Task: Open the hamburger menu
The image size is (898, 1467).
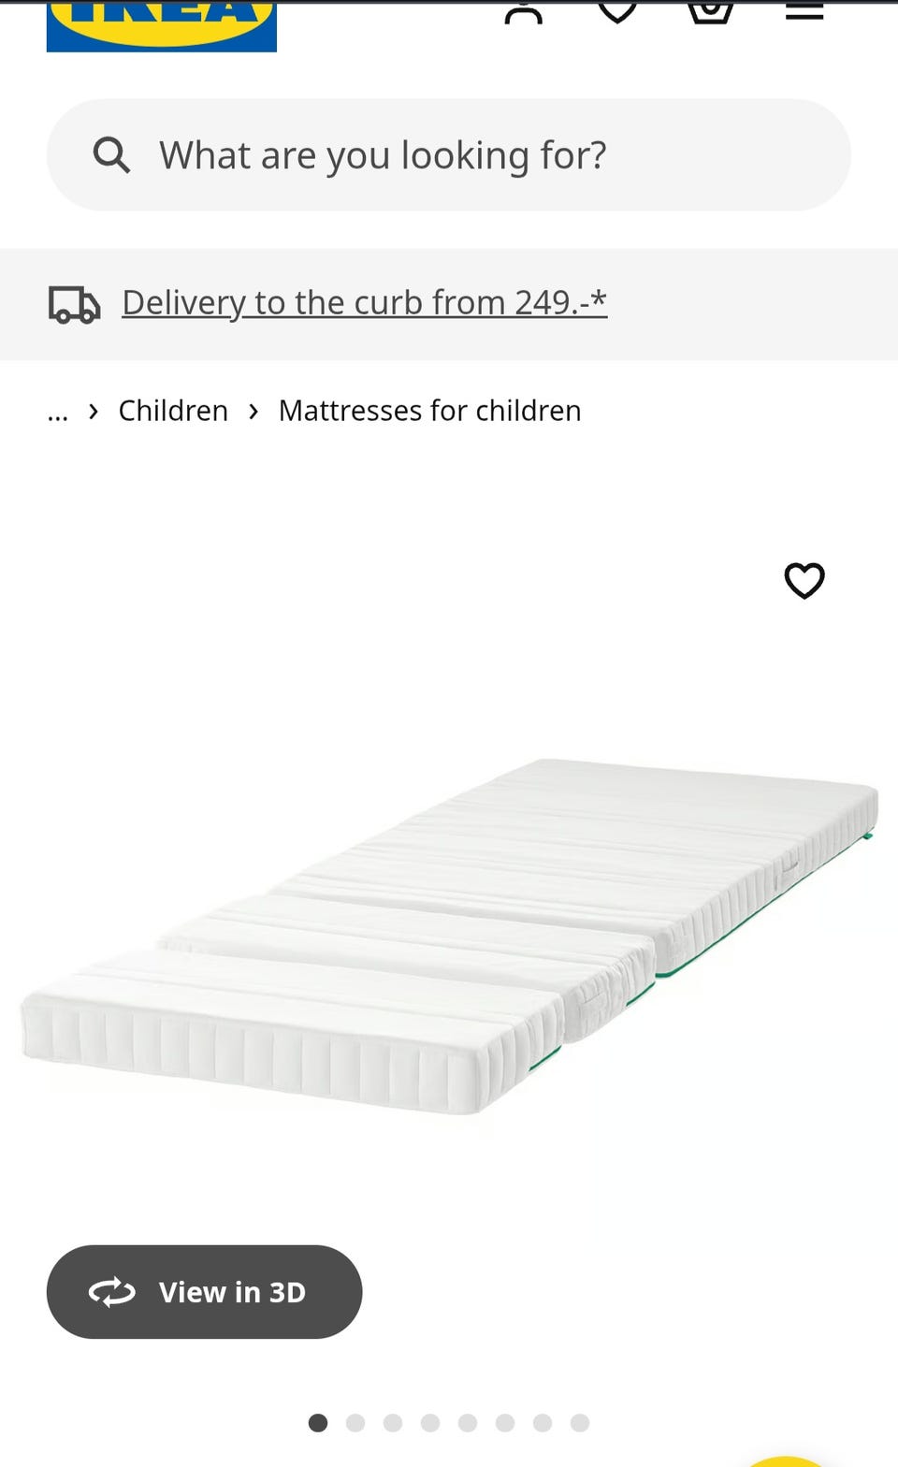Action: (804, 11)
